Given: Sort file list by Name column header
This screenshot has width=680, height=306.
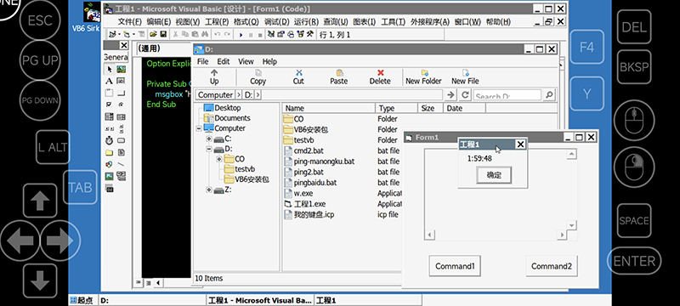Looking at the screenshot, I should tap(328, 108).
